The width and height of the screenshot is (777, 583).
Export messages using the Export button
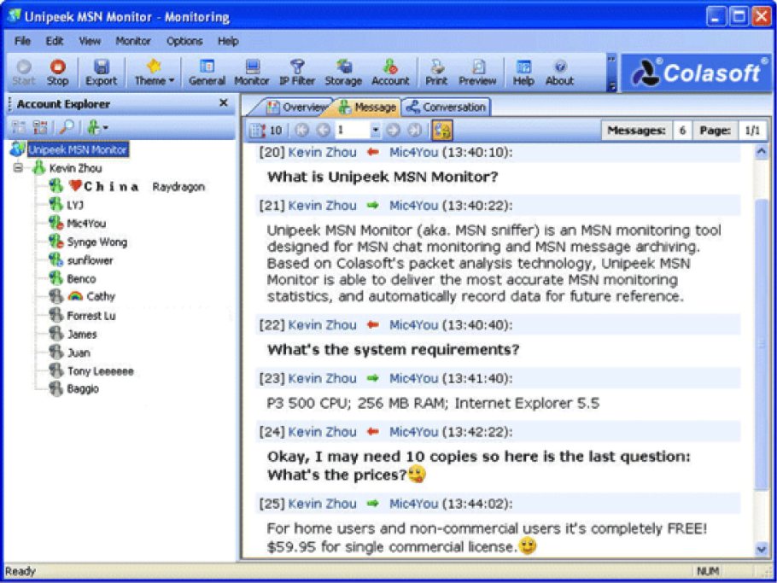click(101, 73)
